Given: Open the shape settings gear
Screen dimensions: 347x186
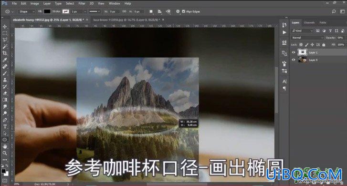Looking at the screenshot, I should click(x=178, y=11).
